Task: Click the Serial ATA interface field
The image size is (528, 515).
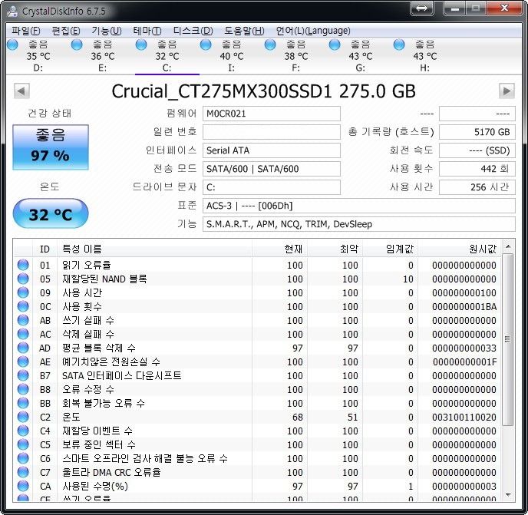Action: [x=272, y=150]
